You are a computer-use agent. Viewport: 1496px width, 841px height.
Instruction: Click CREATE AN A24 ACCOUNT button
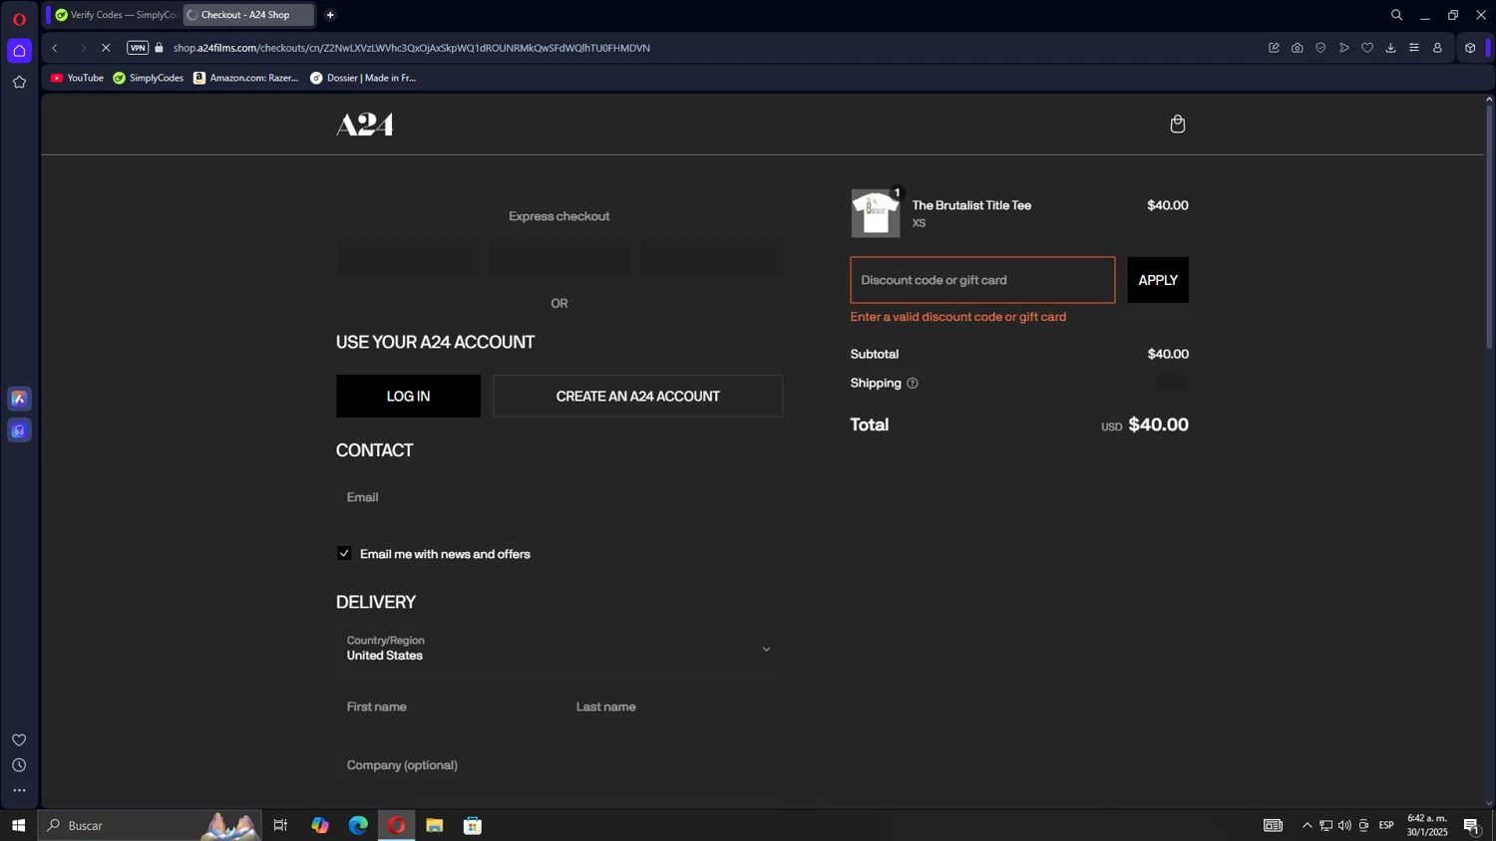638,397
